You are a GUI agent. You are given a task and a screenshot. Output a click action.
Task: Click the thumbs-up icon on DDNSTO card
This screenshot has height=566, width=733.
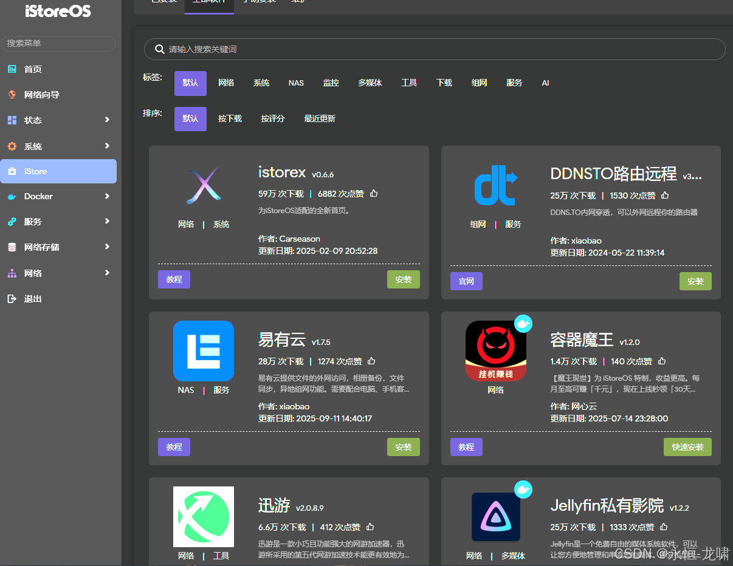[x=665, y=196]
